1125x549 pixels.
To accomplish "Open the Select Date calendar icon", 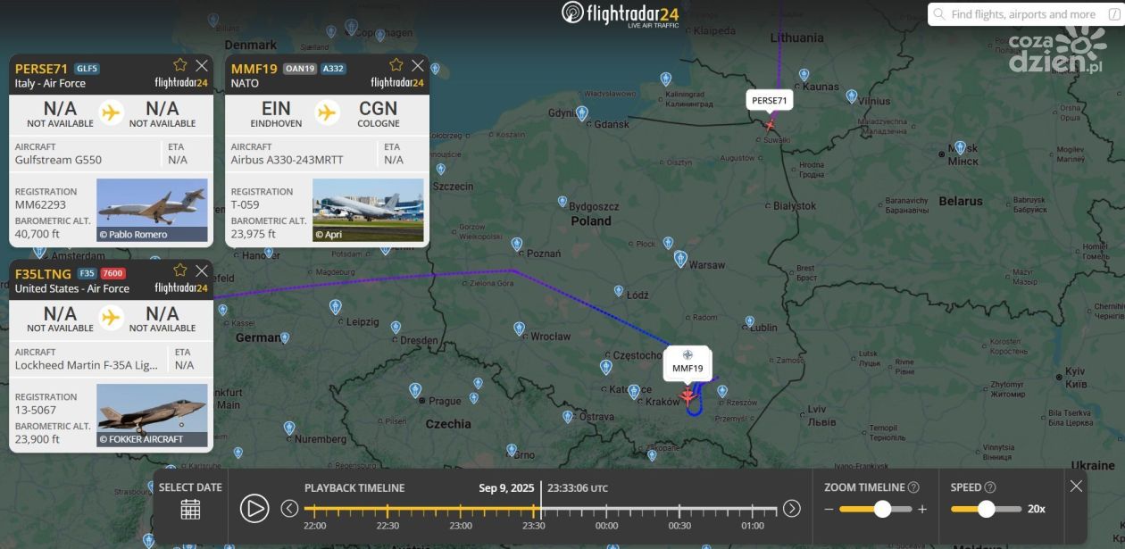I will (x=190, y=509).
